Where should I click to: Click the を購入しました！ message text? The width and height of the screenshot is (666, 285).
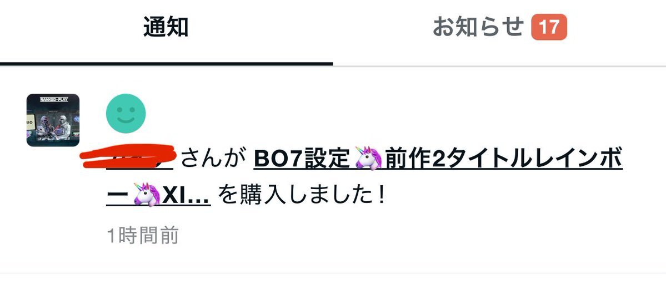(302, 195)
